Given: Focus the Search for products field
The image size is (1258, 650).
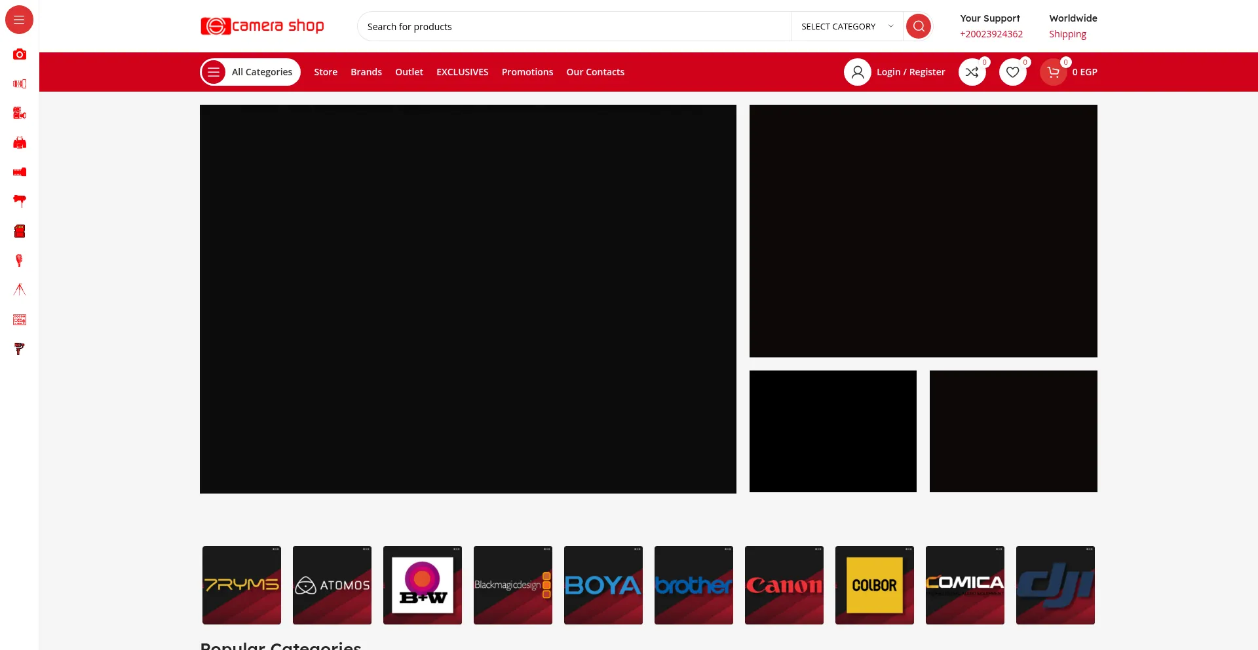Looking at the screenshot, I should 573,26.
